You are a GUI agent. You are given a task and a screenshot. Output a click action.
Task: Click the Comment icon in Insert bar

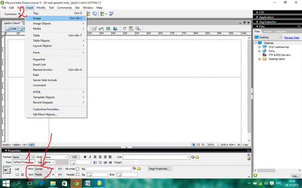(94, 14)
